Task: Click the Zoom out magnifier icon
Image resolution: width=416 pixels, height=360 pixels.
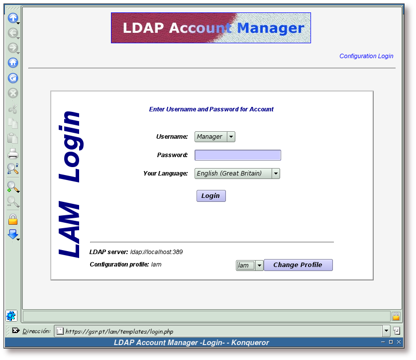Action: (13, 202)
